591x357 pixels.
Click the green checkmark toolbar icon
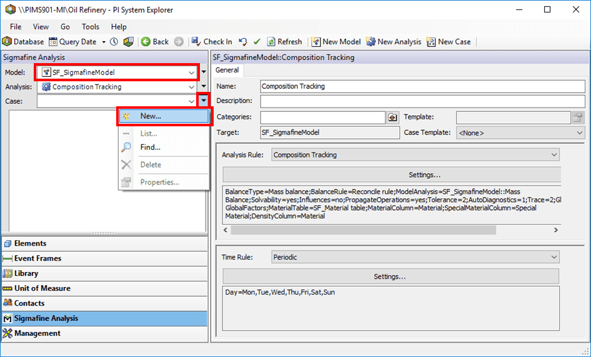(x=257, y=41)
